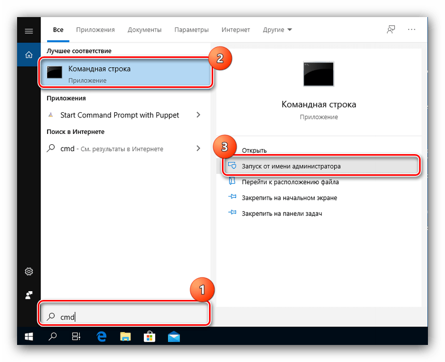
Task: Select Командная строка best match result
Action: 126,72
